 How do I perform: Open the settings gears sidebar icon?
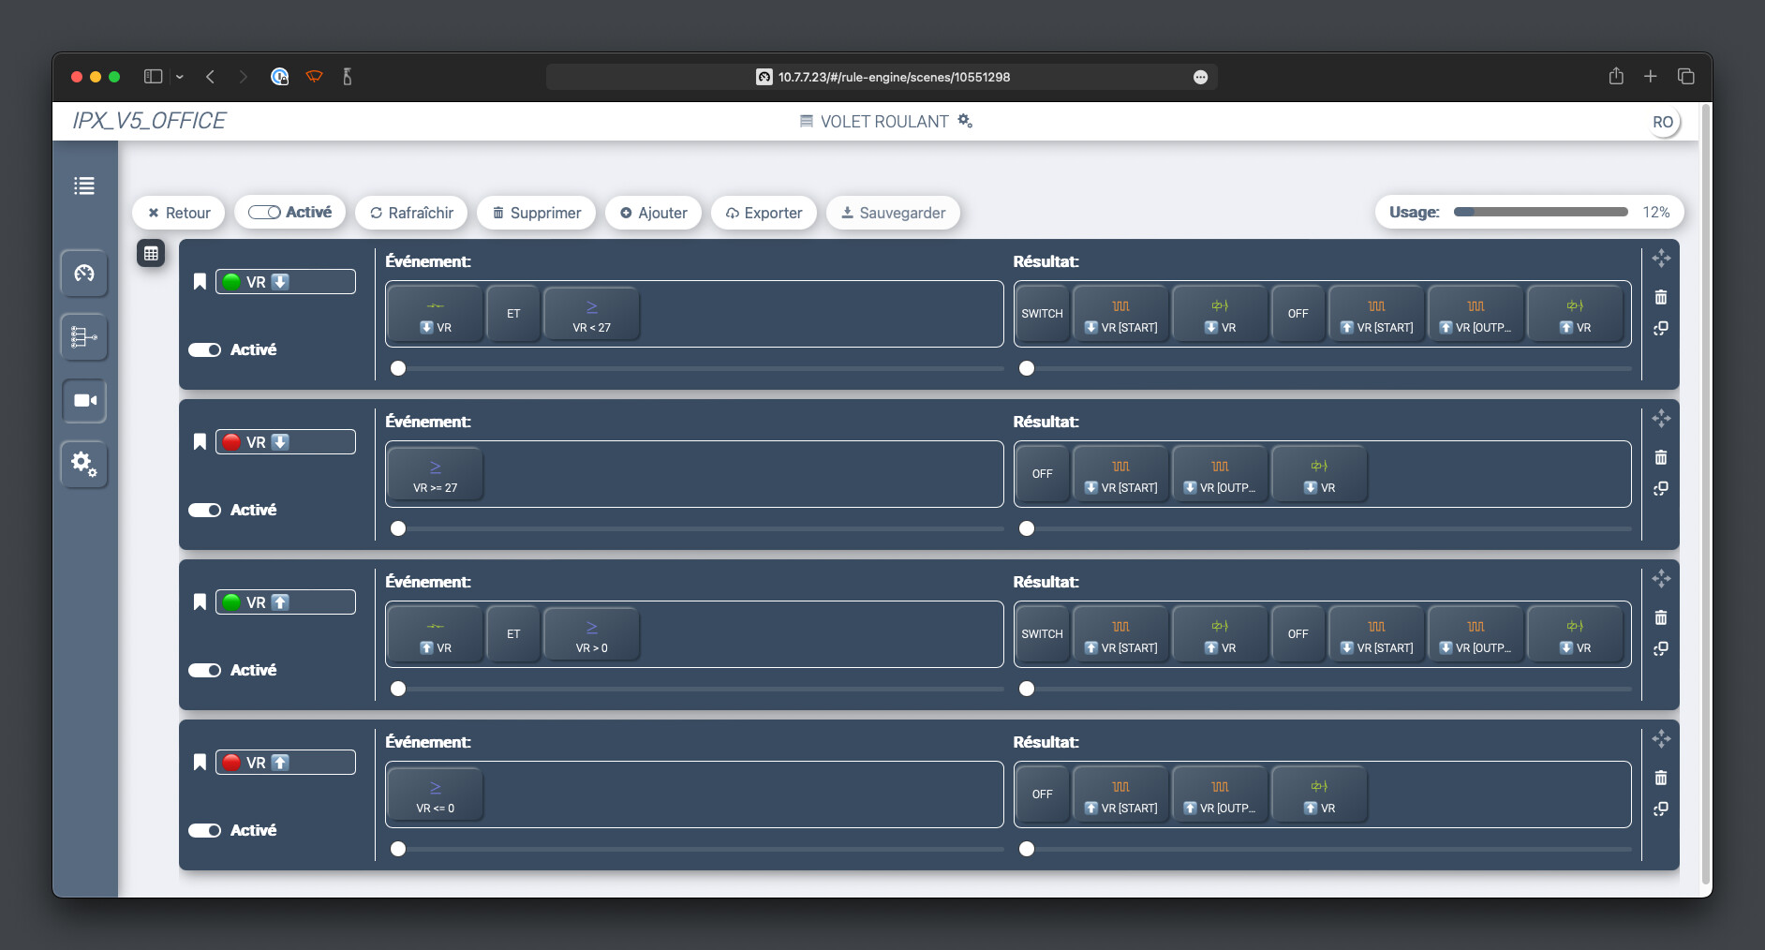pos(84,464)
